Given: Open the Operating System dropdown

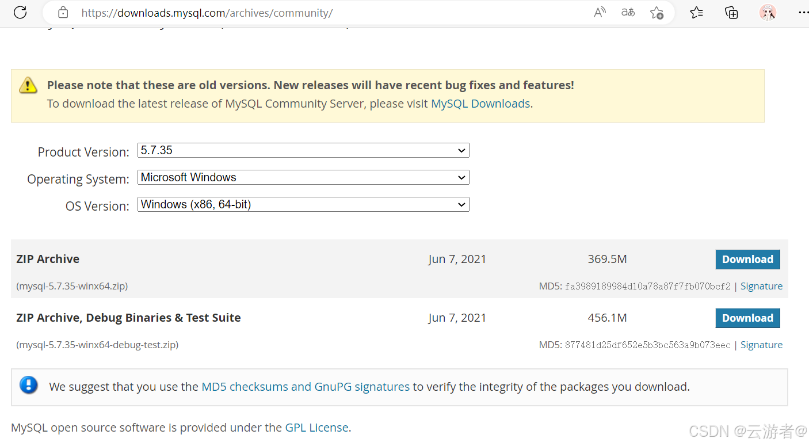Looking at the screenshot, I should tap(303, 177).
